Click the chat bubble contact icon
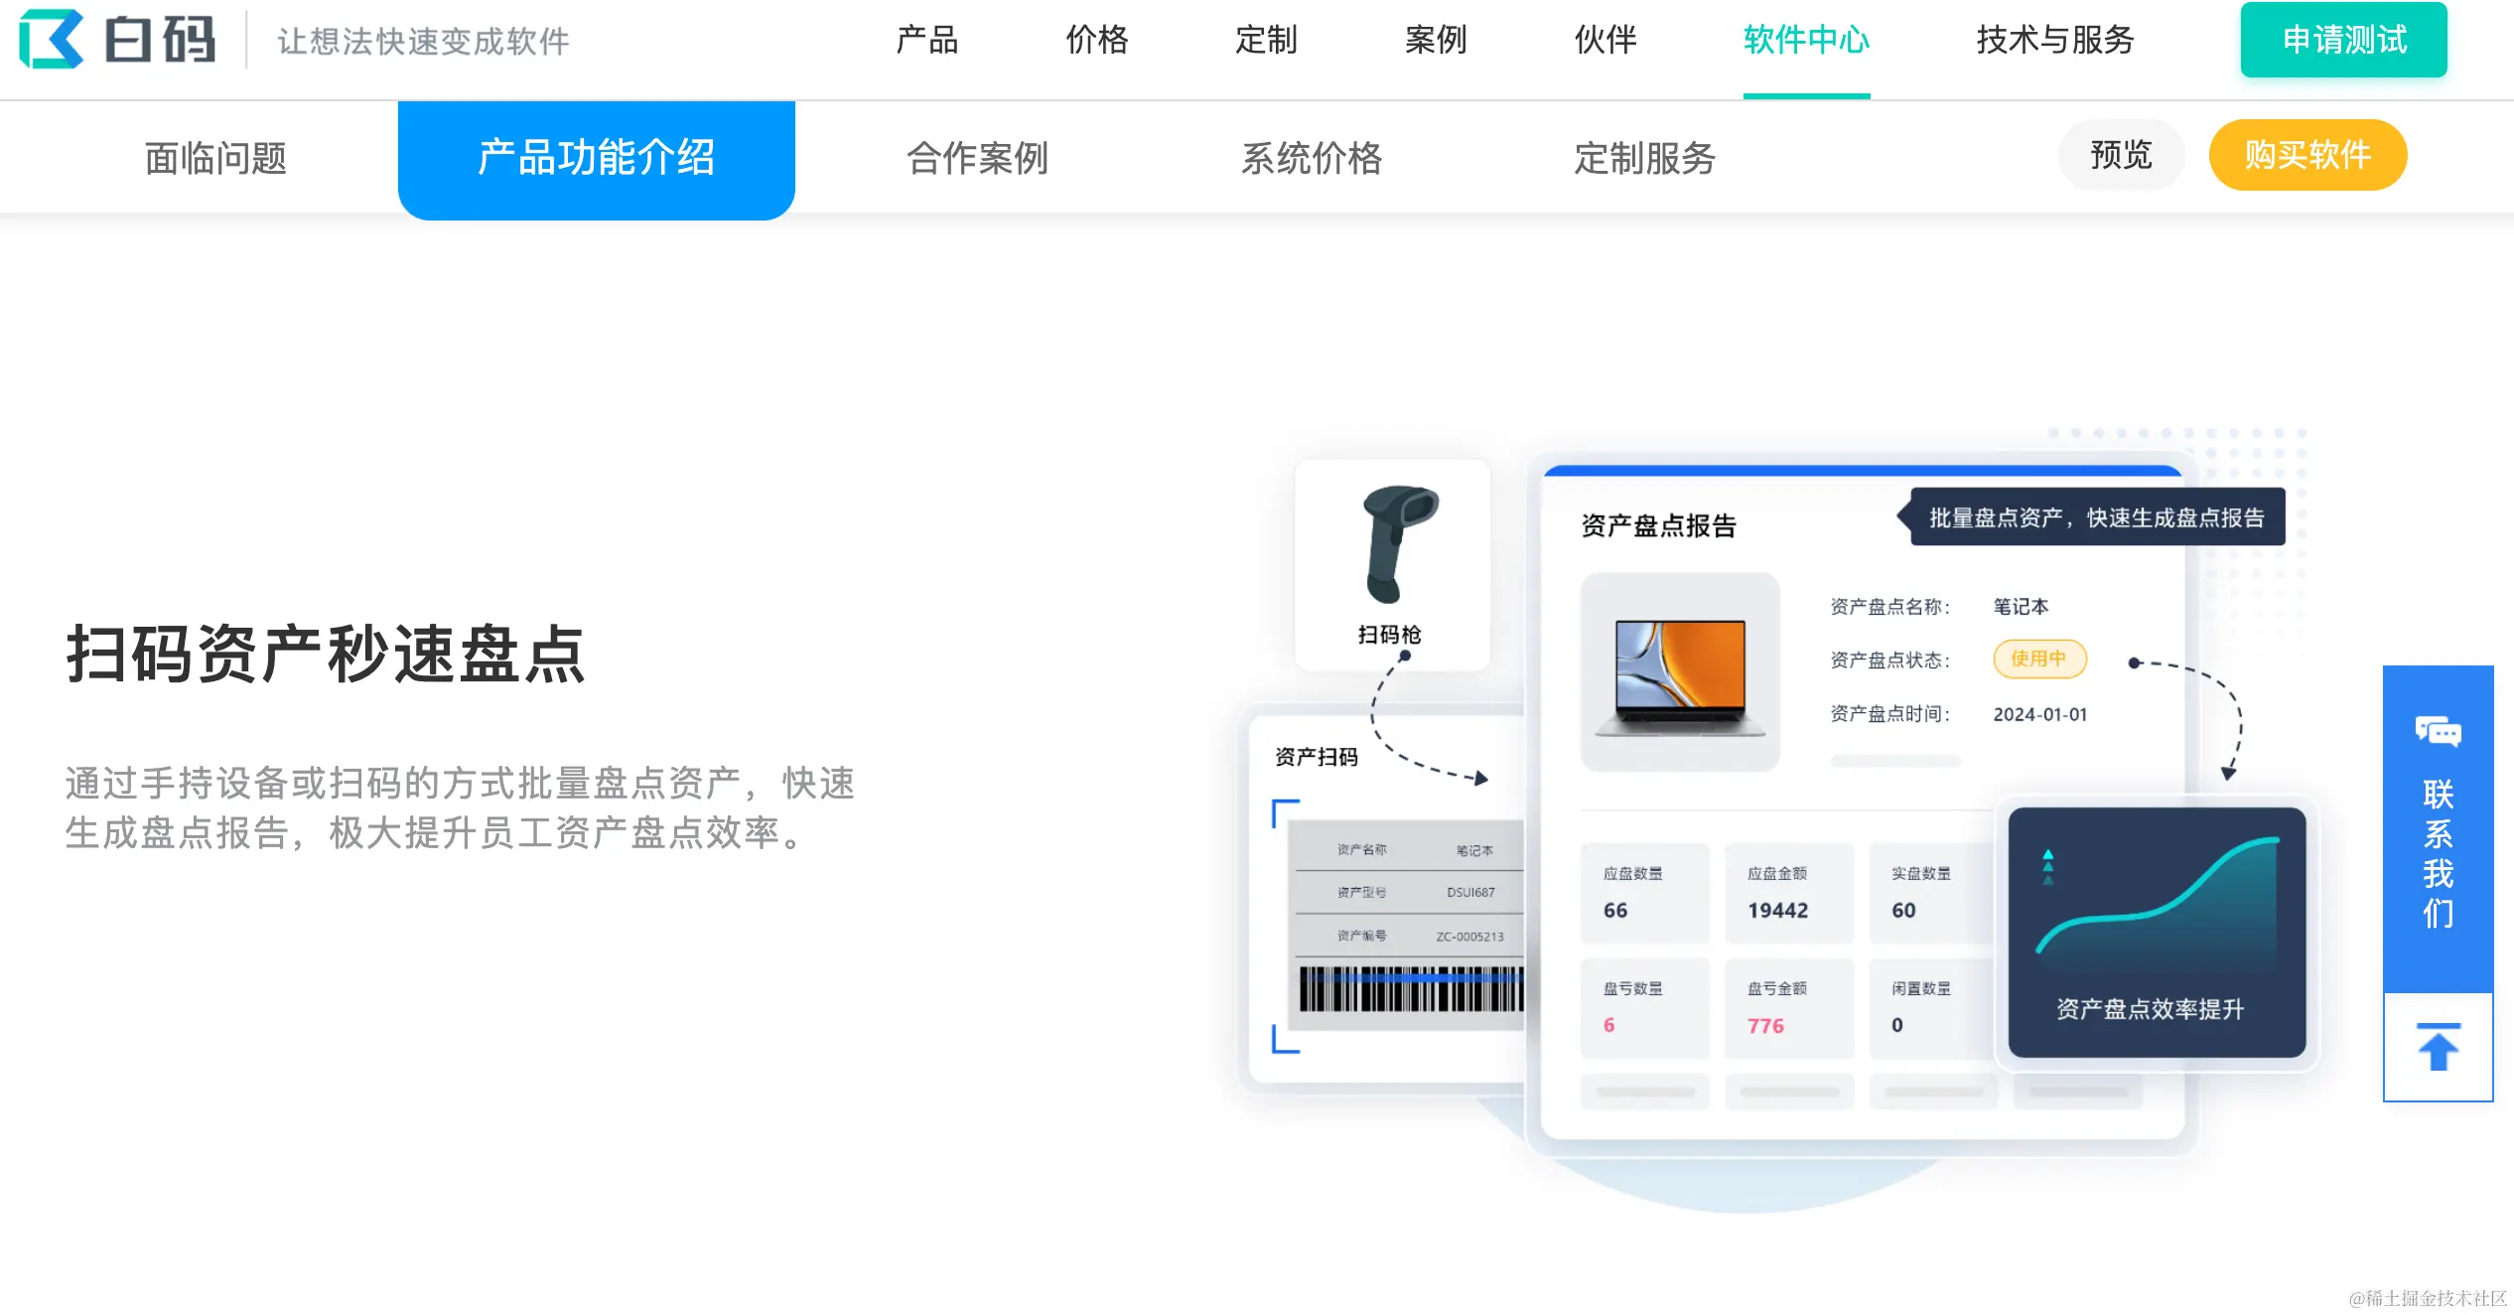This screenshot has height=1315, width=2514. (2438, 732)
